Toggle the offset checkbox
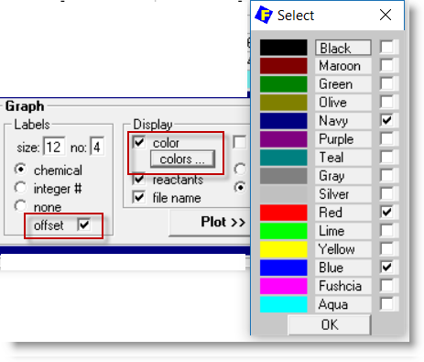424x362 pixels. click(84, 225)
